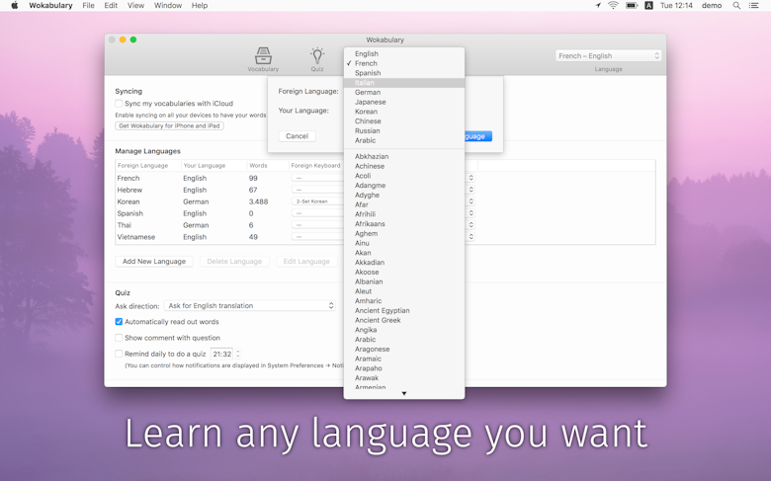Open the Apple menu
This screenshot has width=771, height=481.
[x=15, y=5]
